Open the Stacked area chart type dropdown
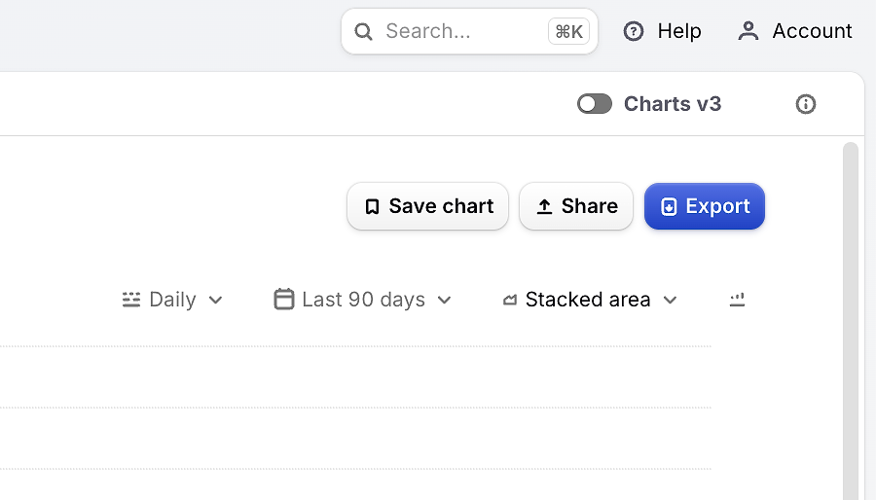876x500 pixels. click(x=590, y=300)
